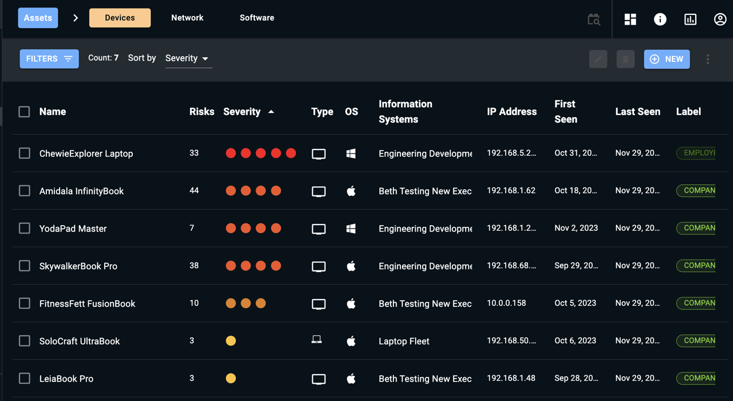Switch to the Software tab

click(257, 18)
